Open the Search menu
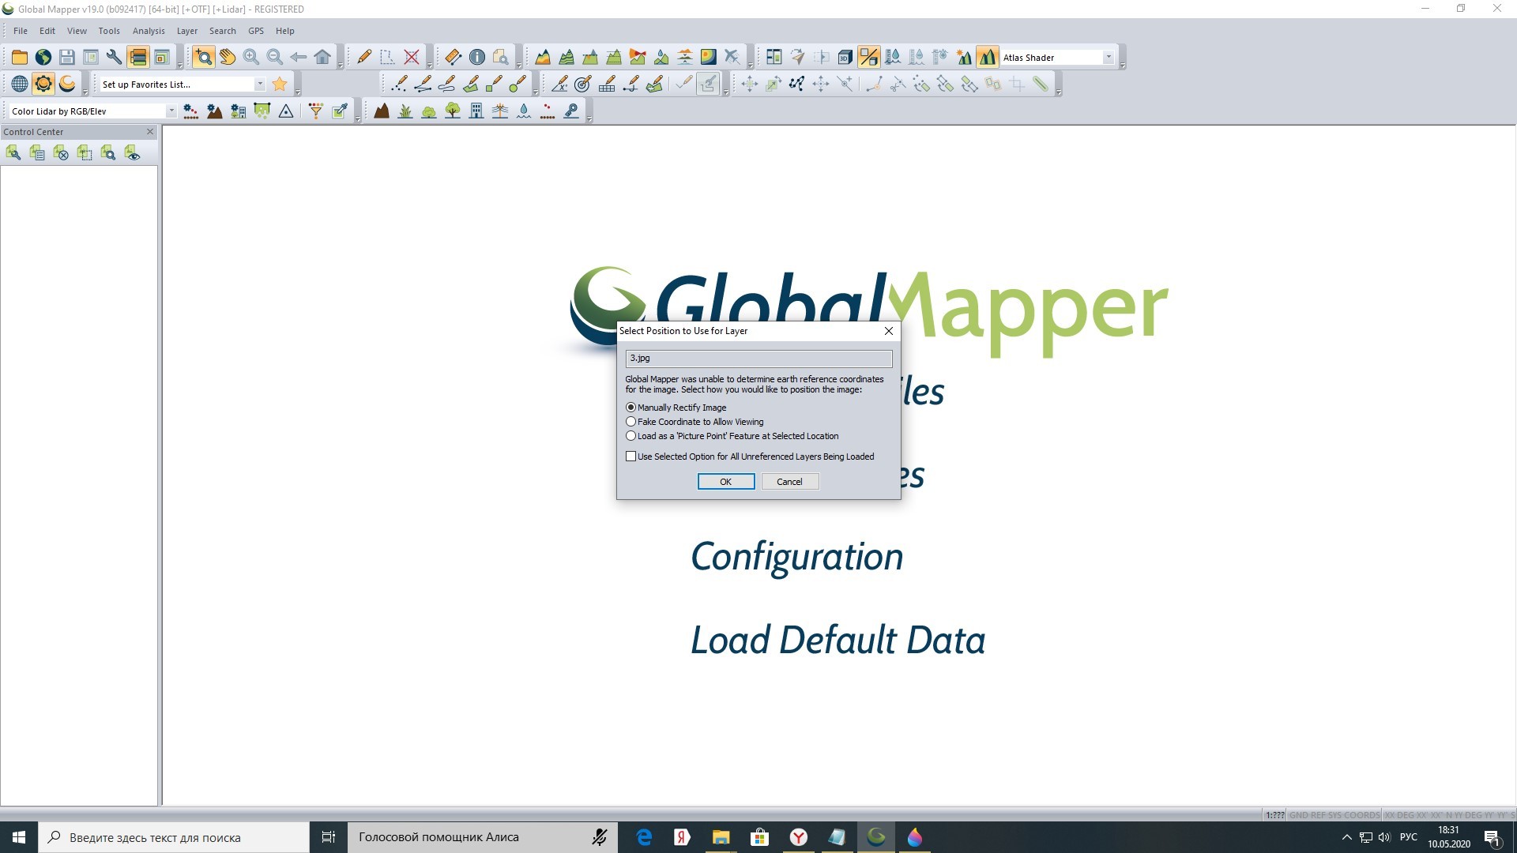 coord(223,31)
